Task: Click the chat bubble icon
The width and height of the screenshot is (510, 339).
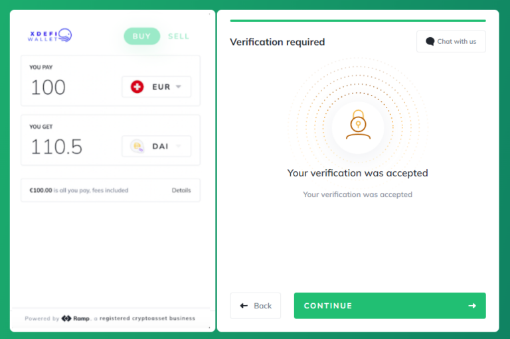Action: tap(430, 42)
